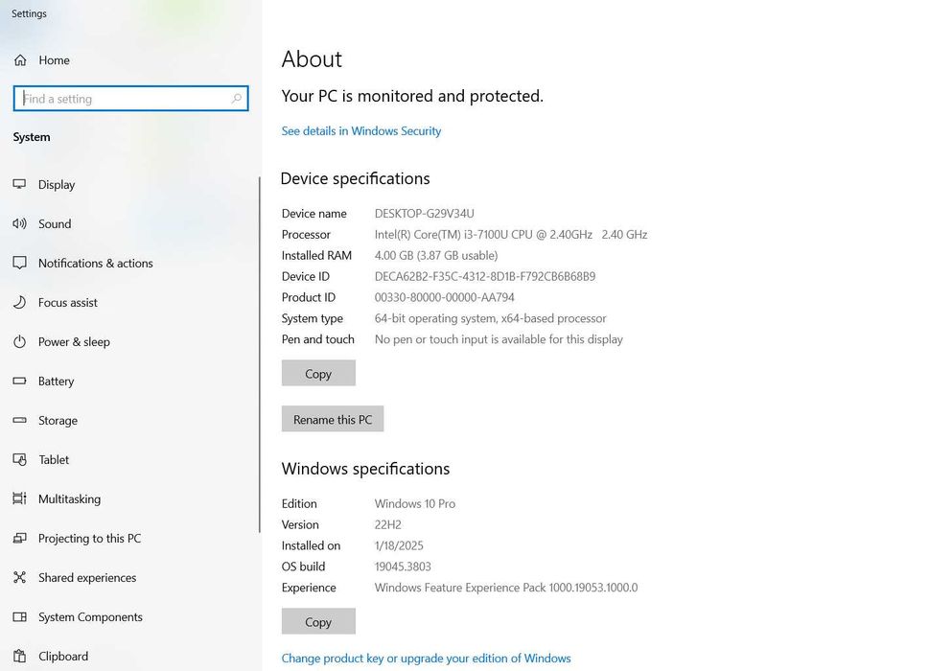Screen dimensions: 929x671
Task: Open Projecting to this PC label
Action: tap(89, 539)
